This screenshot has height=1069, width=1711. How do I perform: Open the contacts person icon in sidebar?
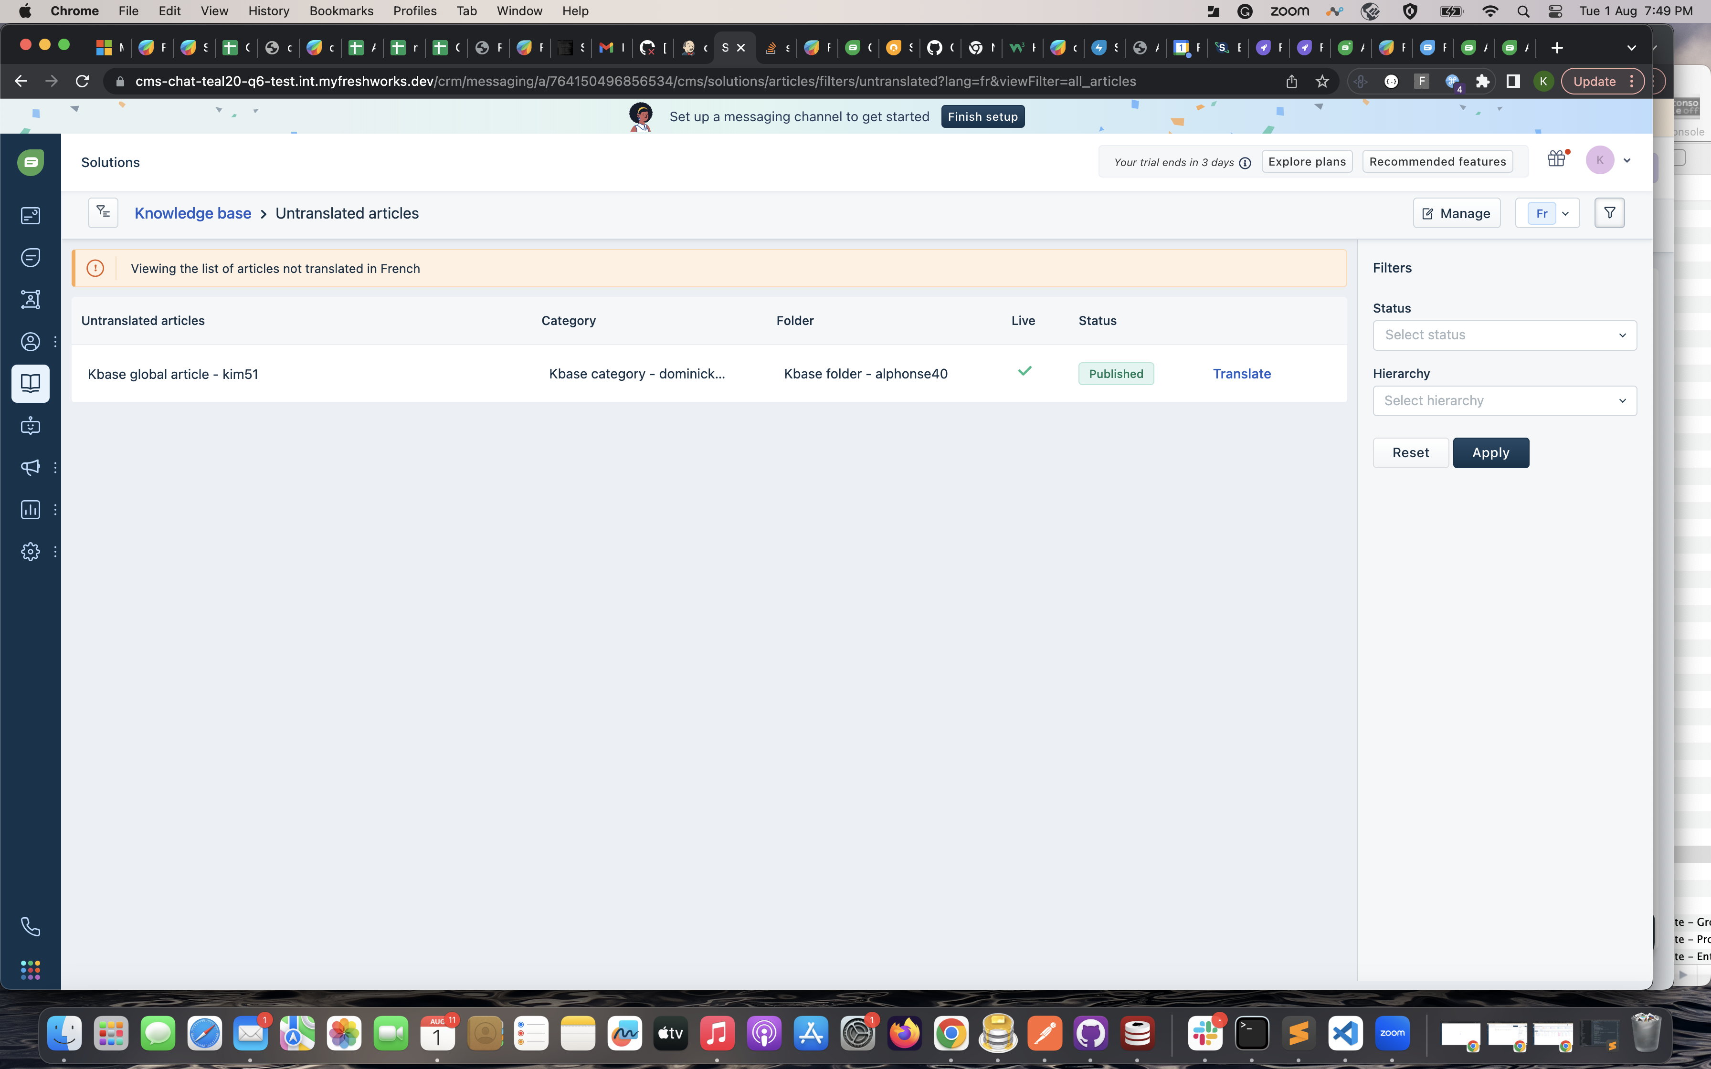(x=31, y=342)
